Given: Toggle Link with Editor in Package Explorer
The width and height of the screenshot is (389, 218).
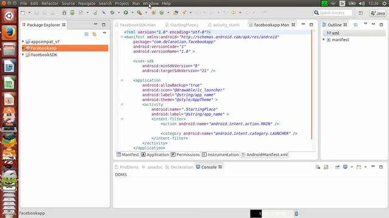Looking at the screenshot, I should pos(94,34).
